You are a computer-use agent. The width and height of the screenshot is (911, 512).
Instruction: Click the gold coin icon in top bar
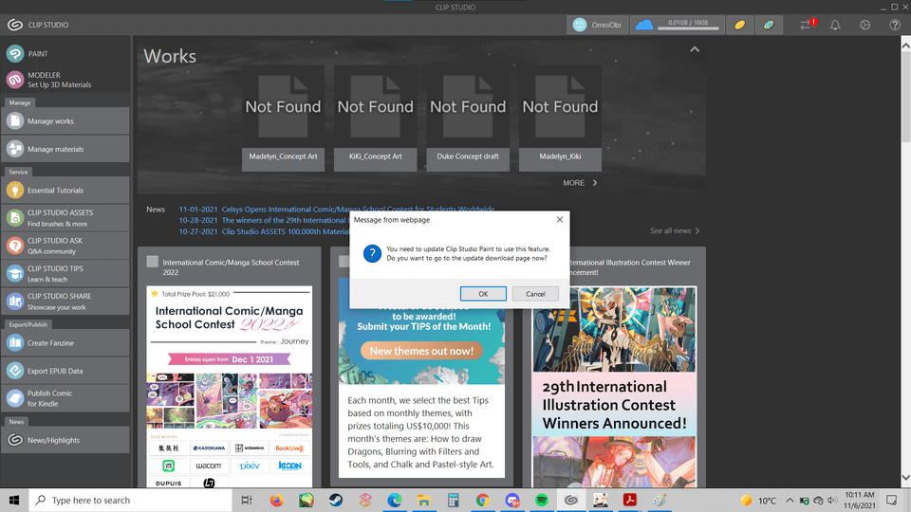click(x=740, y=25)
